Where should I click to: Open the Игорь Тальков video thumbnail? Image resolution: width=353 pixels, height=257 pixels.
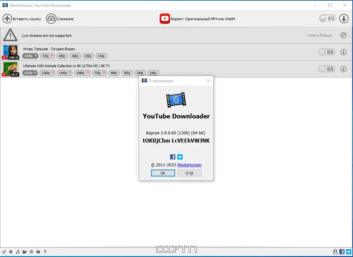pos(10,52)
